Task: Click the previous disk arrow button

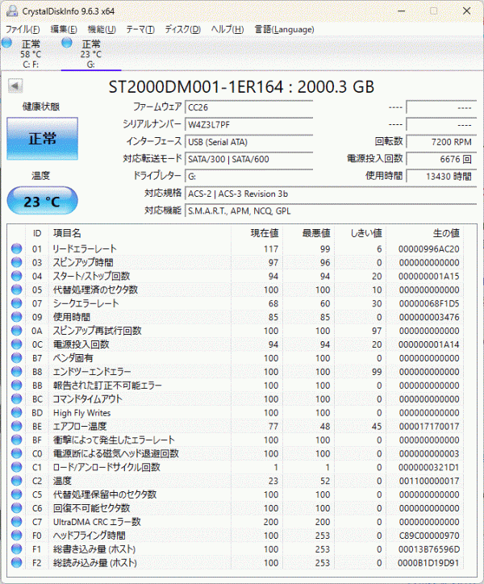Action: click(15, 86)
